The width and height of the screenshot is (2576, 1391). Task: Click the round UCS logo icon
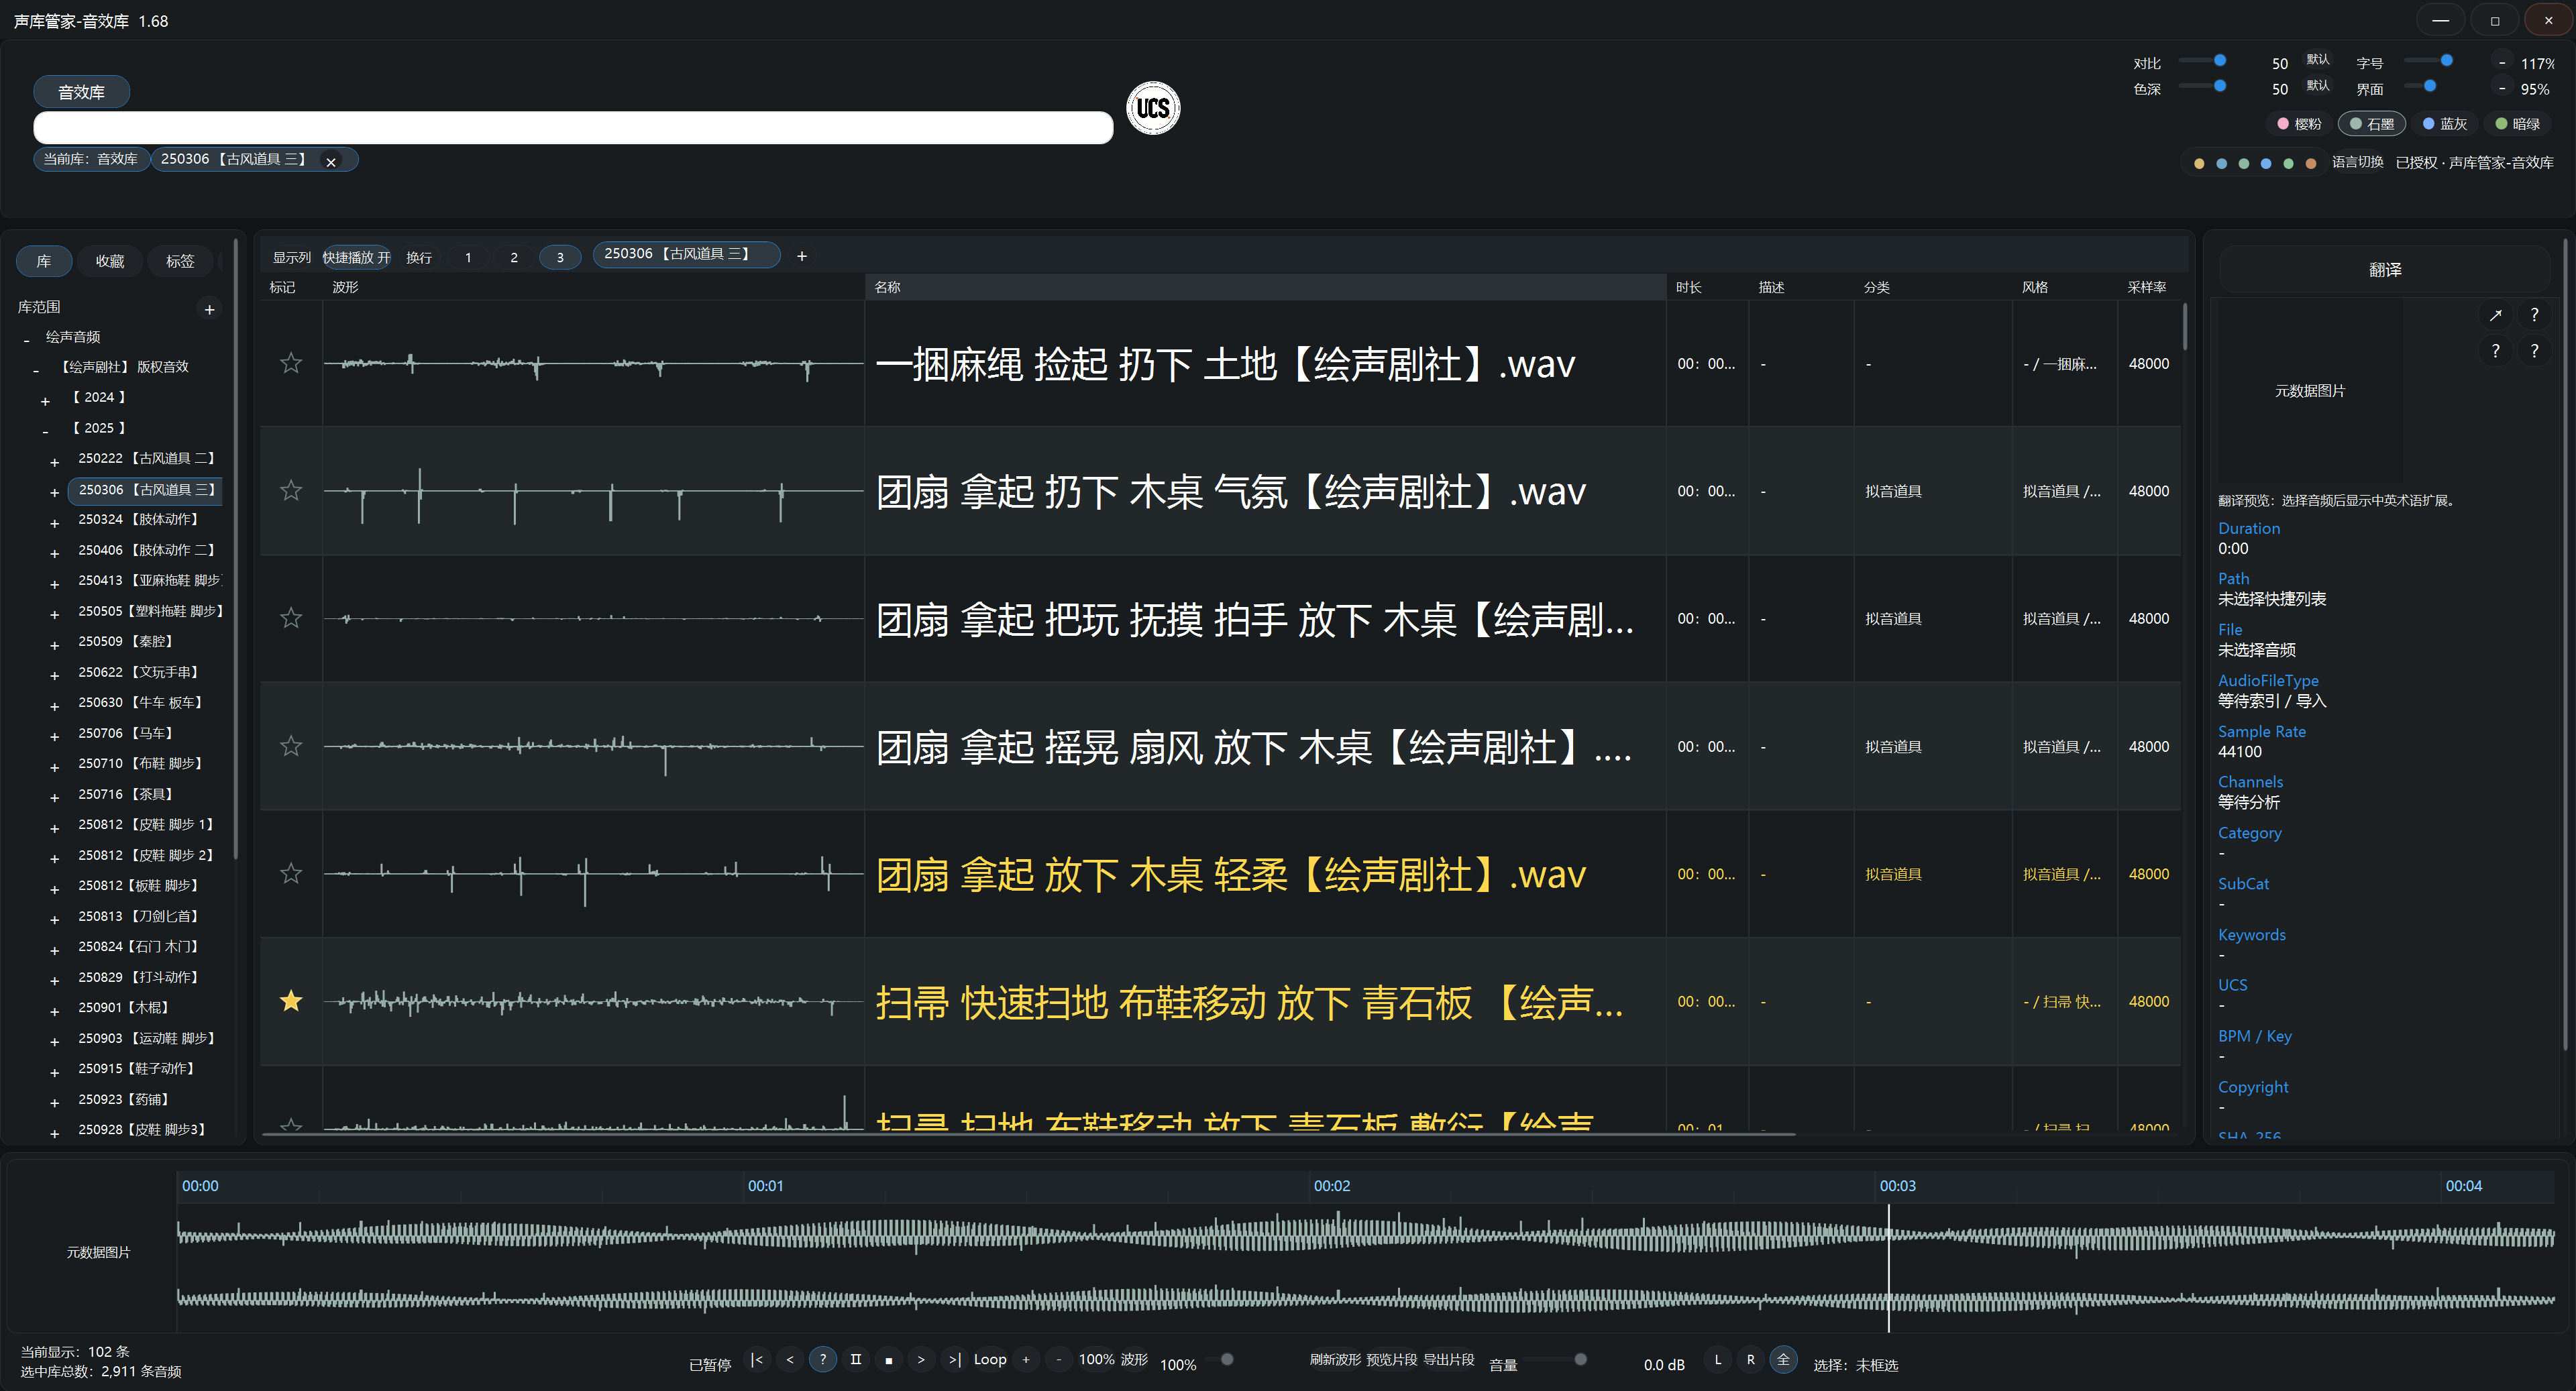tap(1153, 108)
